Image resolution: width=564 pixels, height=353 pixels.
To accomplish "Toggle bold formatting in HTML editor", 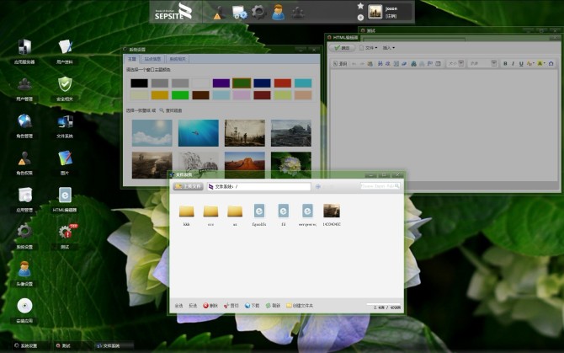I will (x=505, y=63).
